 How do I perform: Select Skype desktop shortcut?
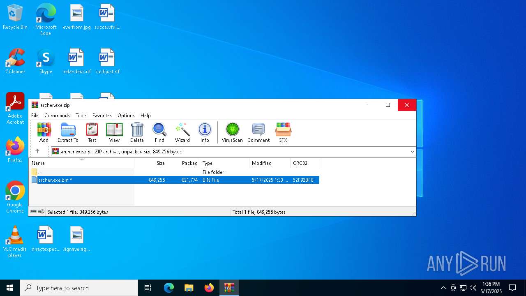(46, 62)
